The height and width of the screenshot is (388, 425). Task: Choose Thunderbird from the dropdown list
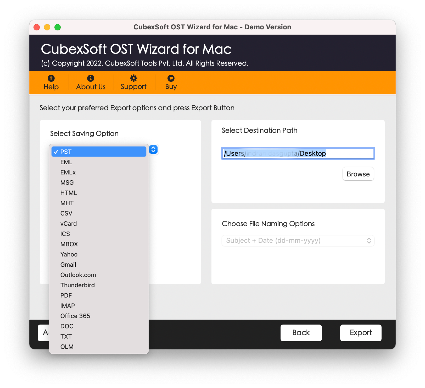coord(77,285)
